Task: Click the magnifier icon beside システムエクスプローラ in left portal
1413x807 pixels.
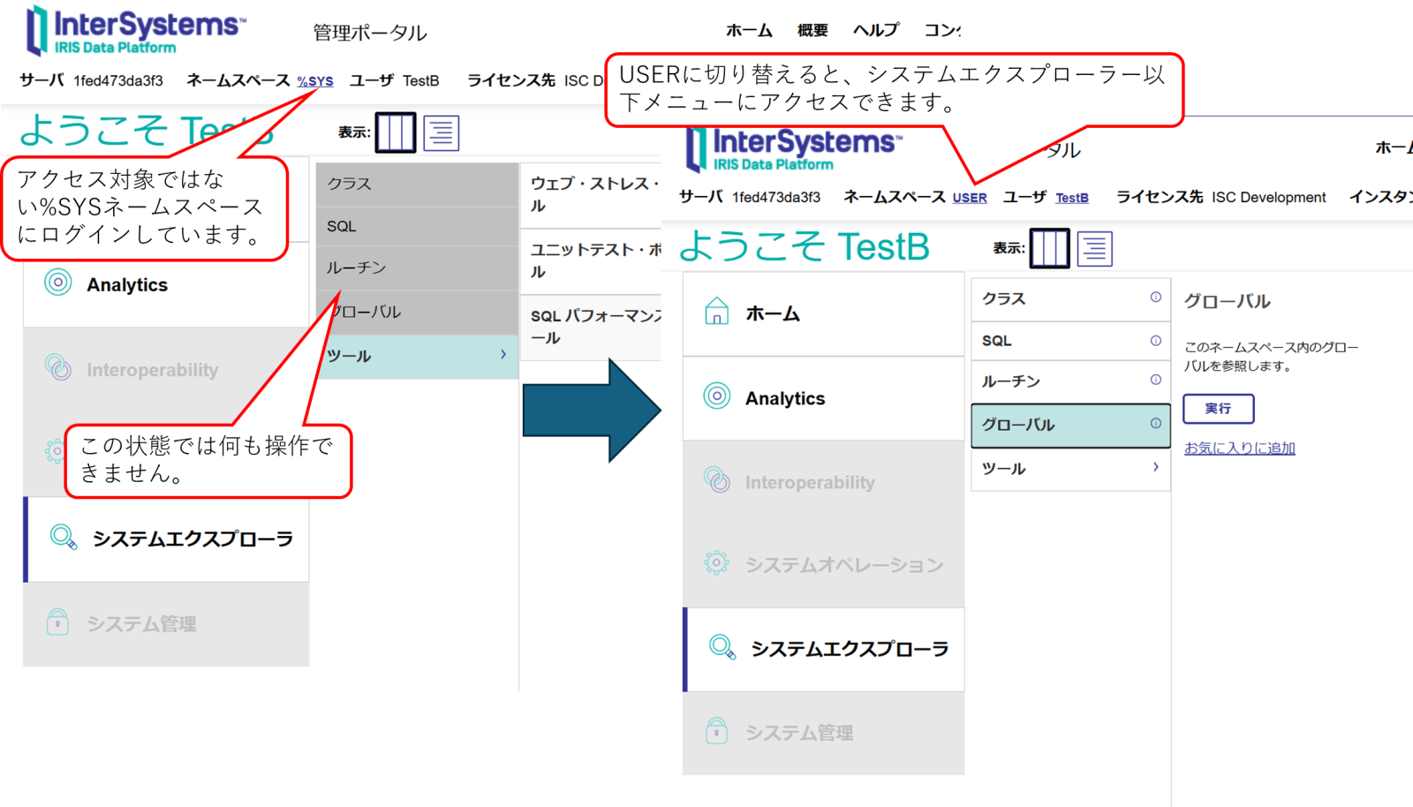Action: [63, 537]
